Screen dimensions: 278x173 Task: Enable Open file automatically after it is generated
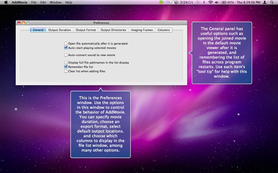point(66,44)
